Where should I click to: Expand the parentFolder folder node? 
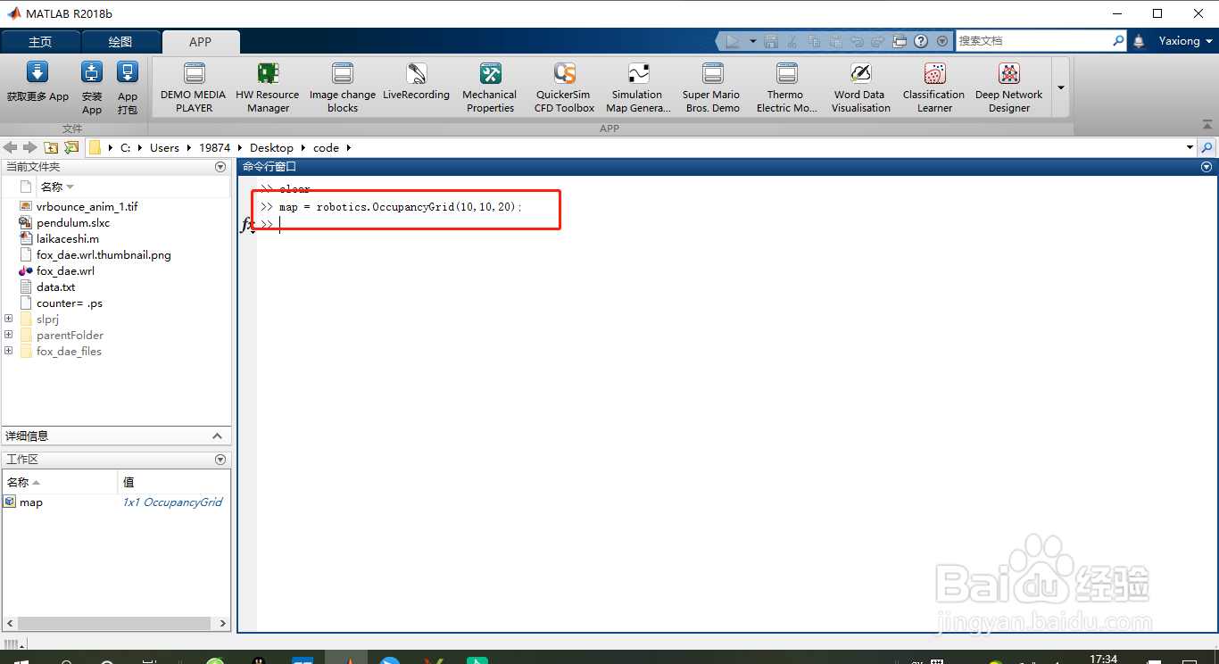point(9,335)
